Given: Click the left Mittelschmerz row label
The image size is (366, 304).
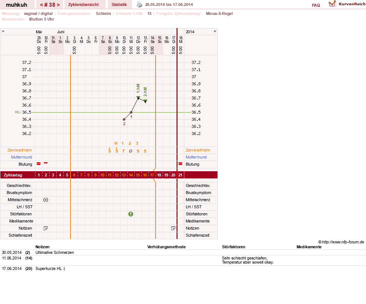Looking at the screenshot, I should click(x=20, y=200).
